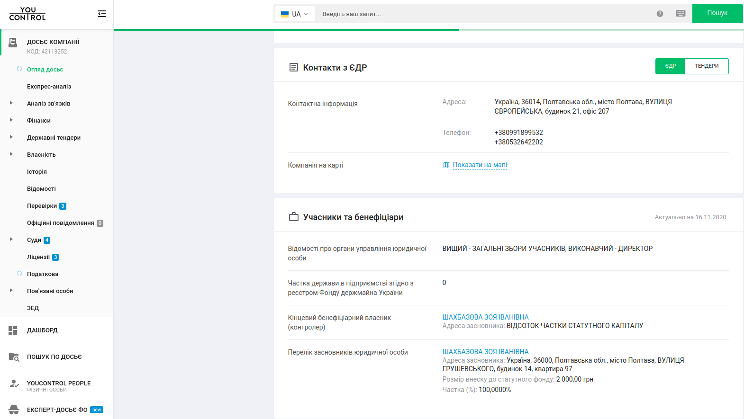Click the company dossier document icon
The image size is (744, 419).
coord(13,43)
